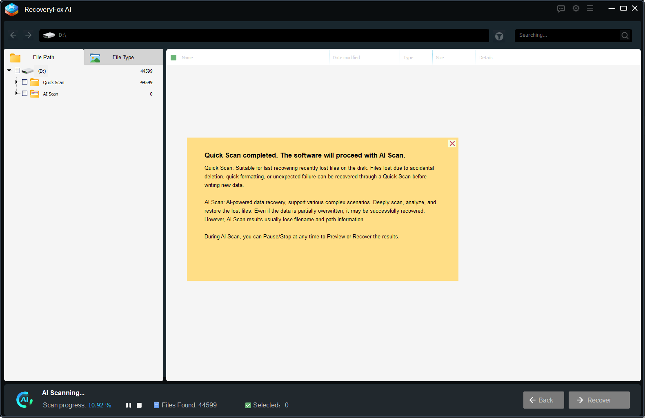Click the File Type picture icon
The width and height of the screenshot is (645, 418).
click(x=95, y=58)
